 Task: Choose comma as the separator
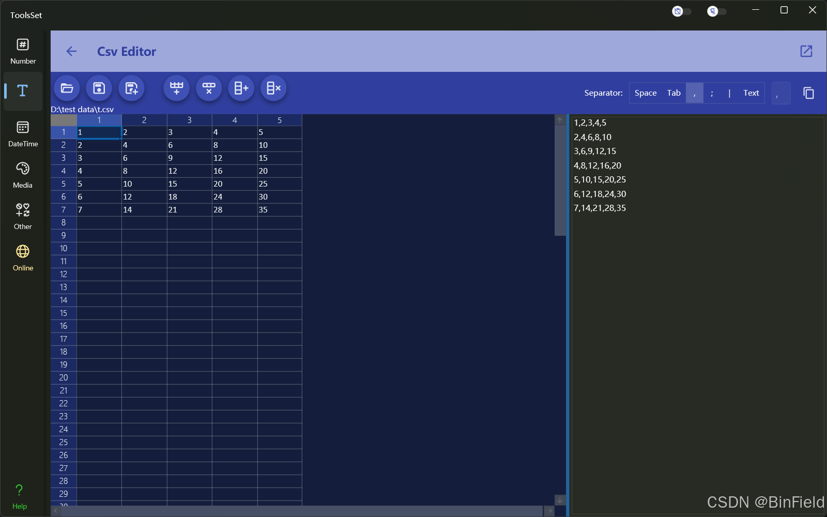point(694,93)
